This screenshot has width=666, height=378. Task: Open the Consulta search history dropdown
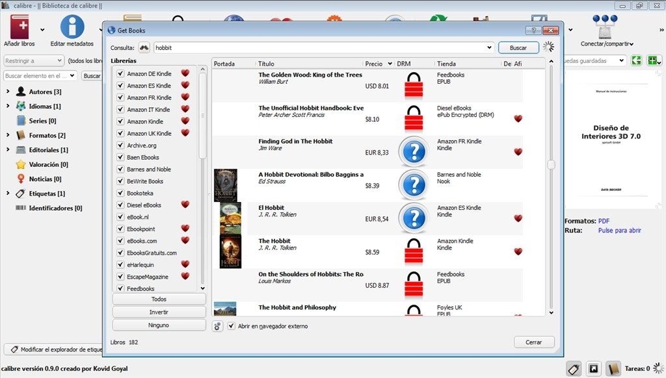pyautogui.click(x=489, y=47)
